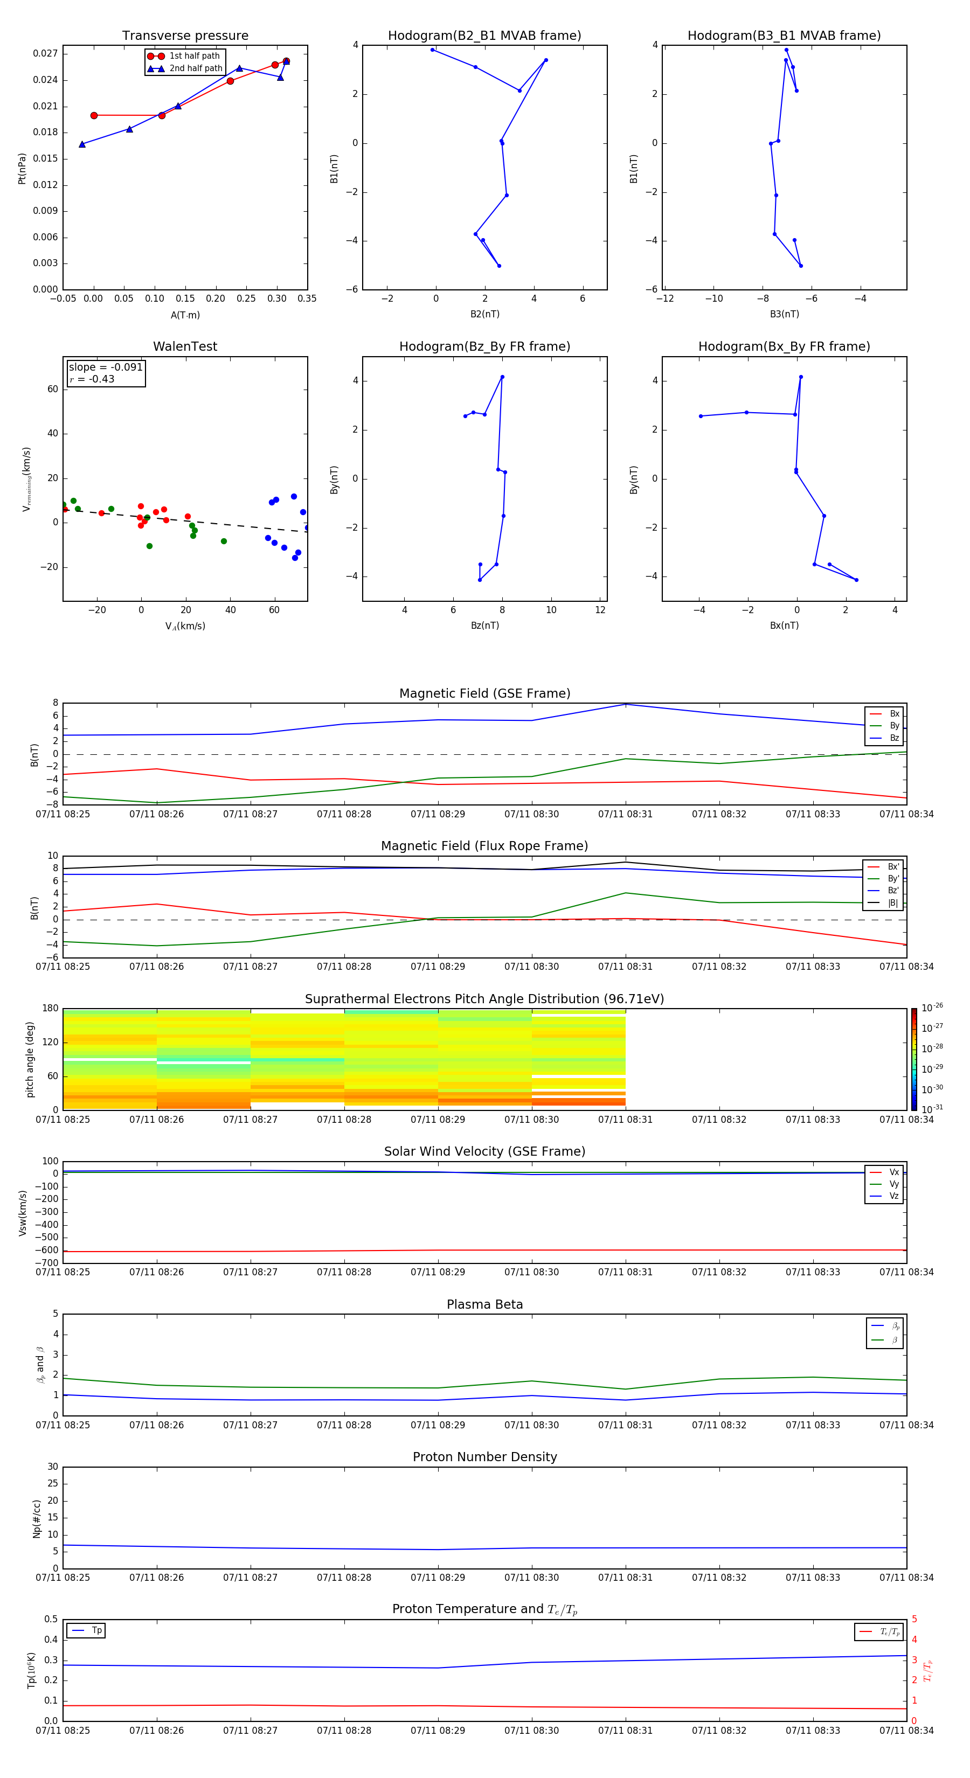This screenshot has width=970, height=1778.
Task: Click the pitch angle distribution colorbar
Action: pos(913,1059)
